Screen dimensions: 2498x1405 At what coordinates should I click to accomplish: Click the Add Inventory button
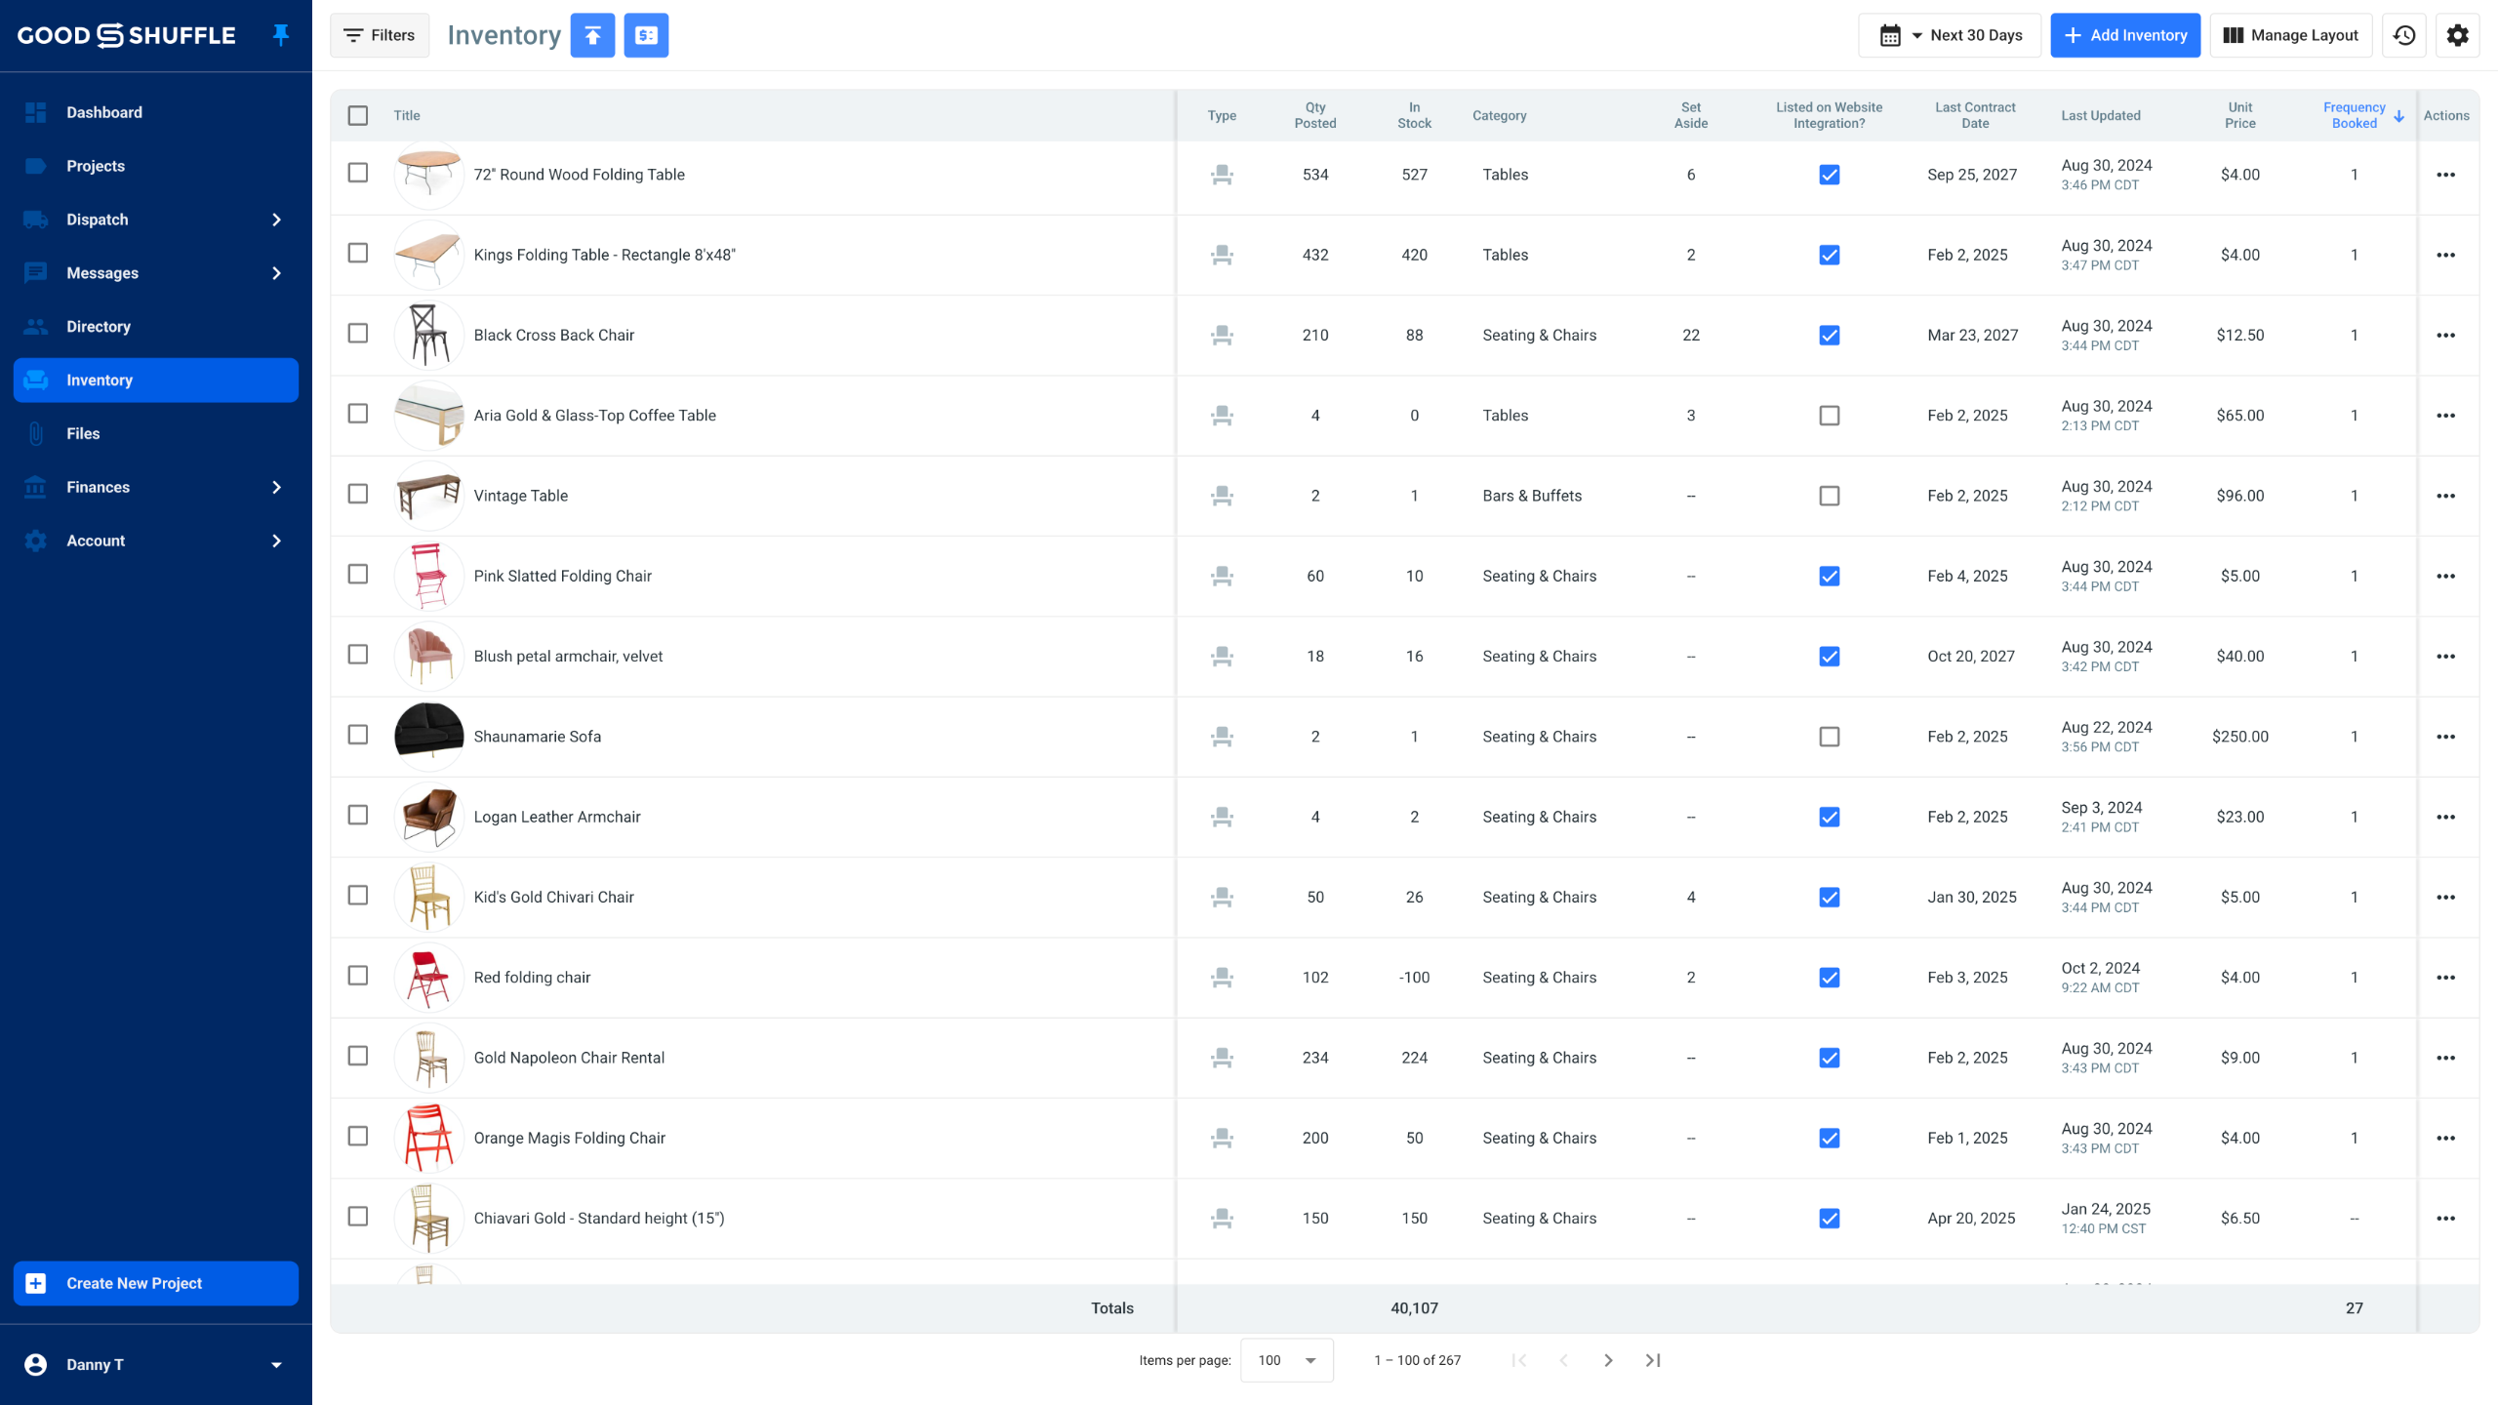tap(2125, 35)
